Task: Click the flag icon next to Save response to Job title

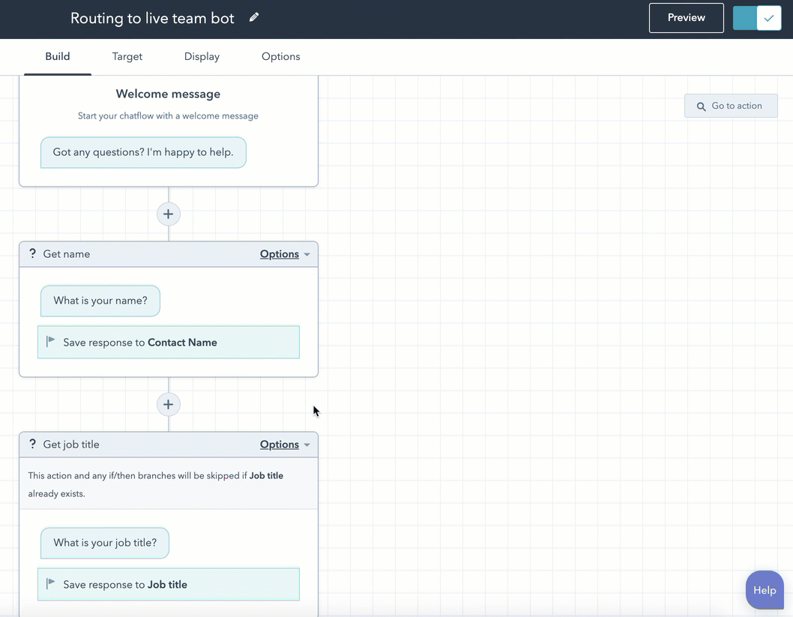Action: point(49,584)
